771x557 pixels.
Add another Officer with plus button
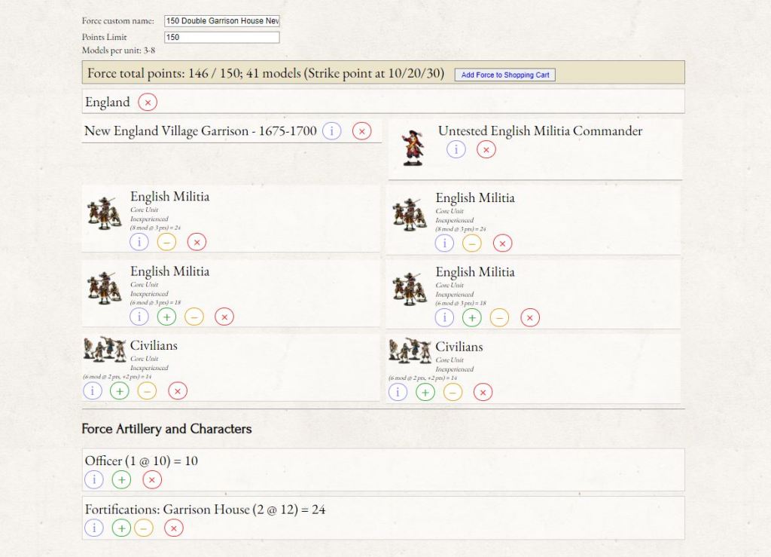pos(121,480)
